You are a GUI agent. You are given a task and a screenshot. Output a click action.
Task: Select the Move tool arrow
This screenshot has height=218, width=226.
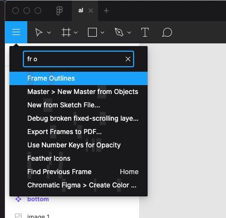click(39, 32)
